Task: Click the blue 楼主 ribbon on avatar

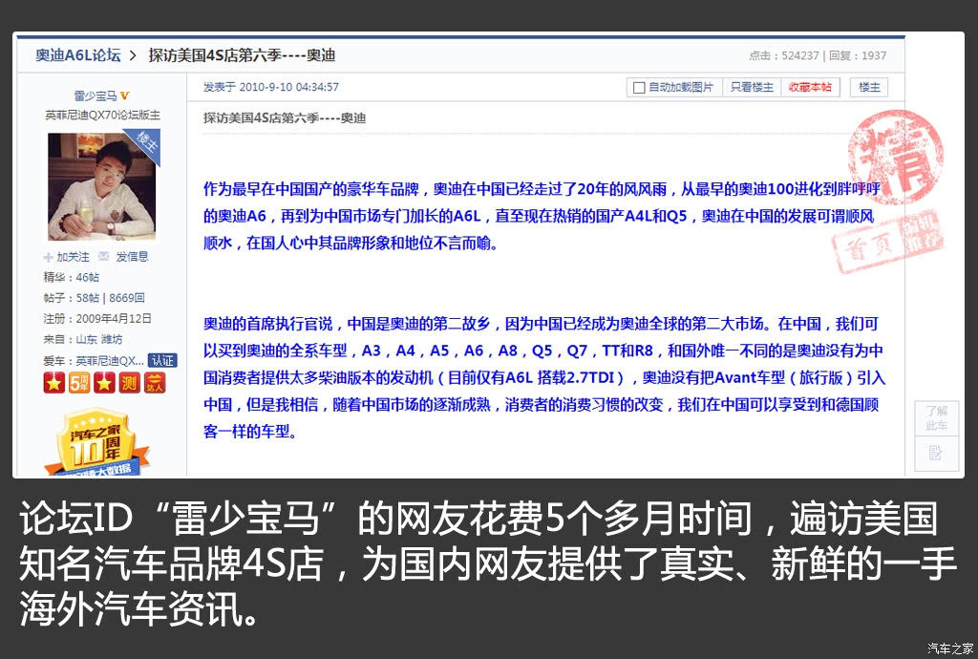Action: click(146, 143)
